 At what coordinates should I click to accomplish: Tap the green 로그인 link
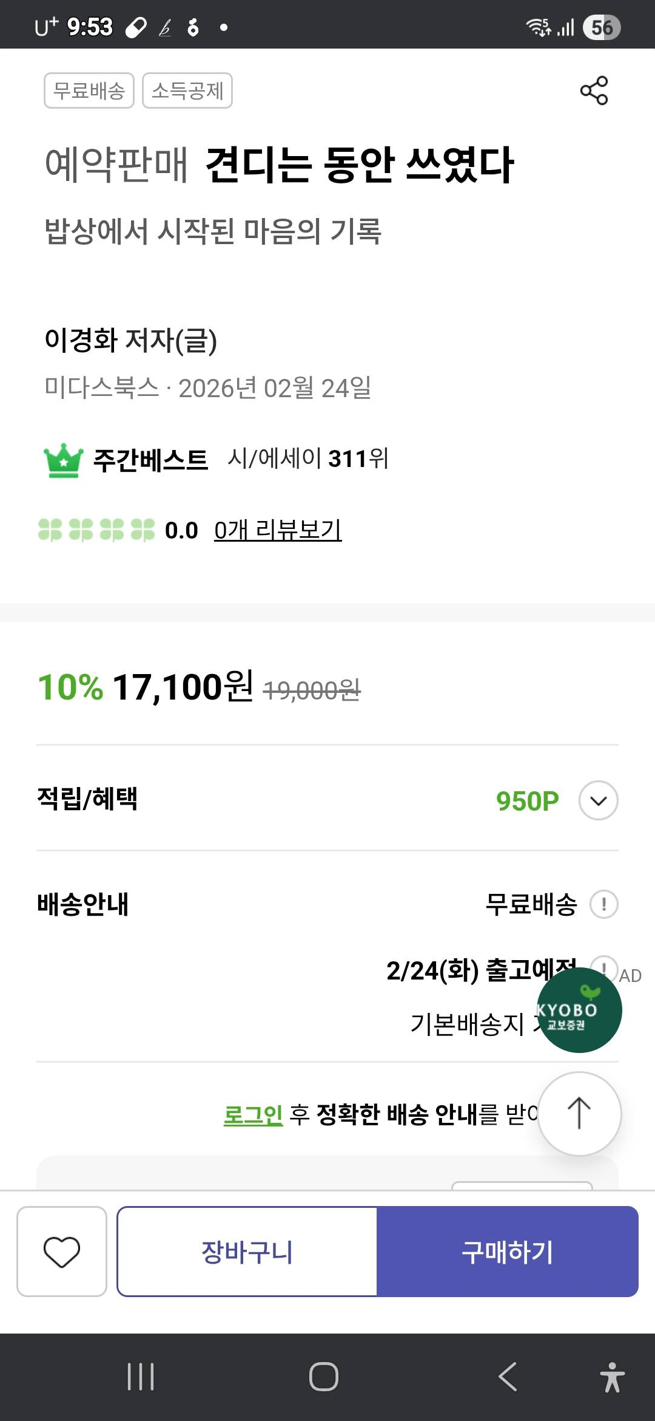coord(253,1114)
